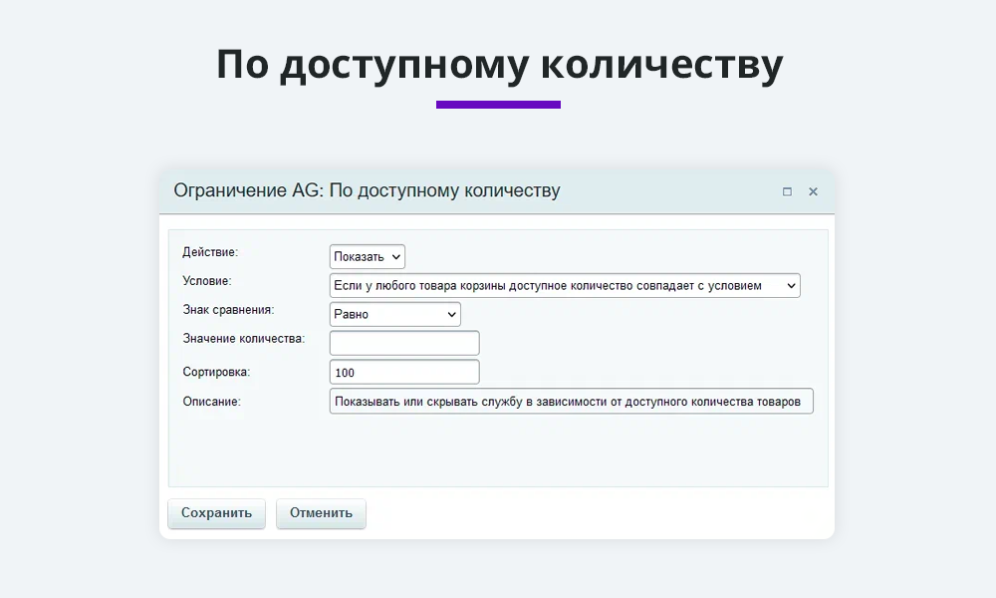Click the chevron on the Равно selector

450,314
